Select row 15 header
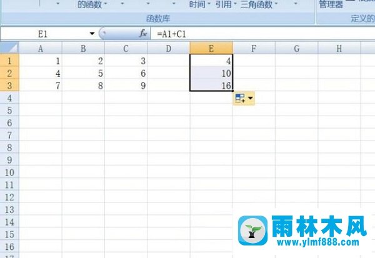 (9, 234)
